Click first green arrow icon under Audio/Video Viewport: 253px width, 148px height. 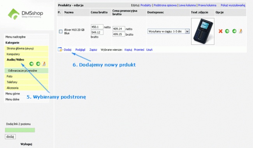pos(32,64)
